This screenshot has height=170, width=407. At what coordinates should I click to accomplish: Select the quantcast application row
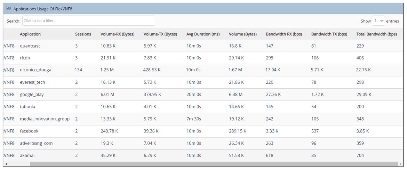[x=203, y=46]
